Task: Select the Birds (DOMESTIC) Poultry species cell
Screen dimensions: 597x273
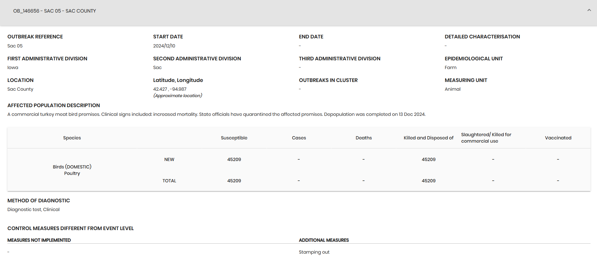Action: pyautogui.click(x=72, y=170)
